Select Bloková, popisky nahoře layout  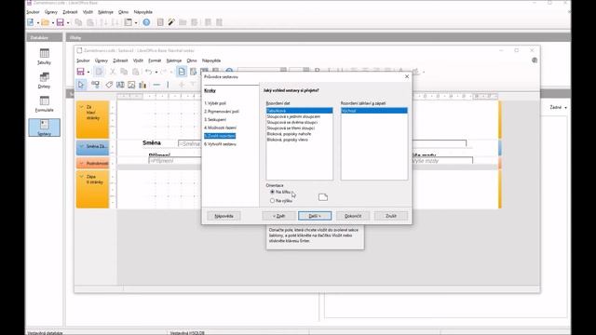300,134
